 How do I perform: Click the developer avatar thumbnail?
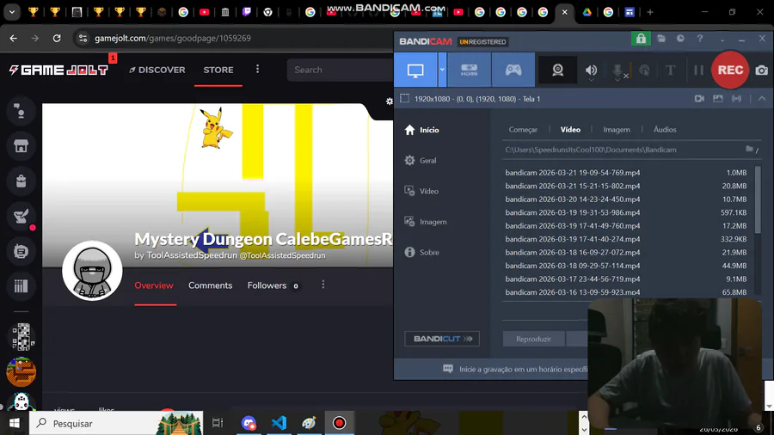92,271
